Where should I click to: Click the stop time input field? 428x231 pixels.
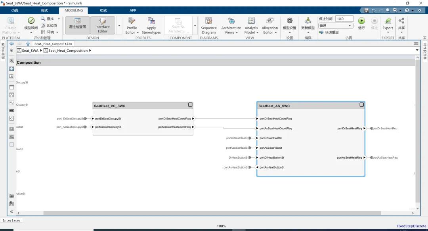pos(344,19)
